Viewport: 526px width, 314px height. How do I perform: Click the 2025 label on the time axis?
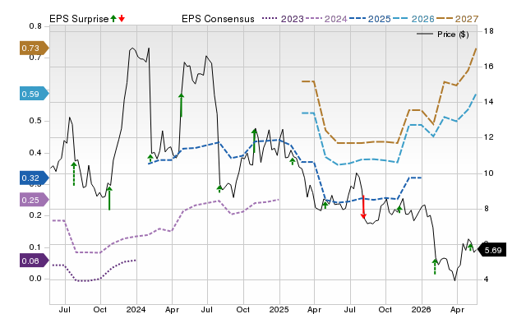click(x=279, y=309)
